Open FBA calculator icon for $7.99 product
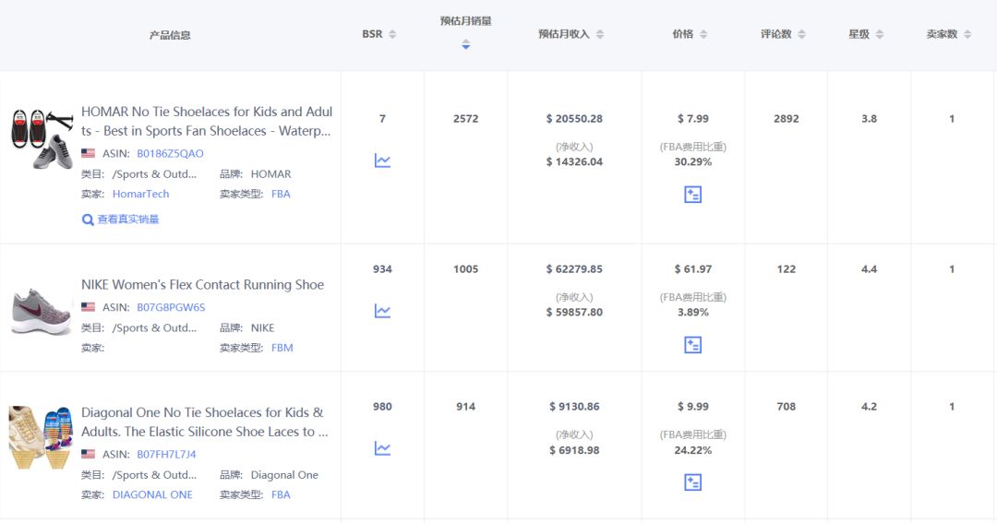997x523 pixels. (692, 195)
